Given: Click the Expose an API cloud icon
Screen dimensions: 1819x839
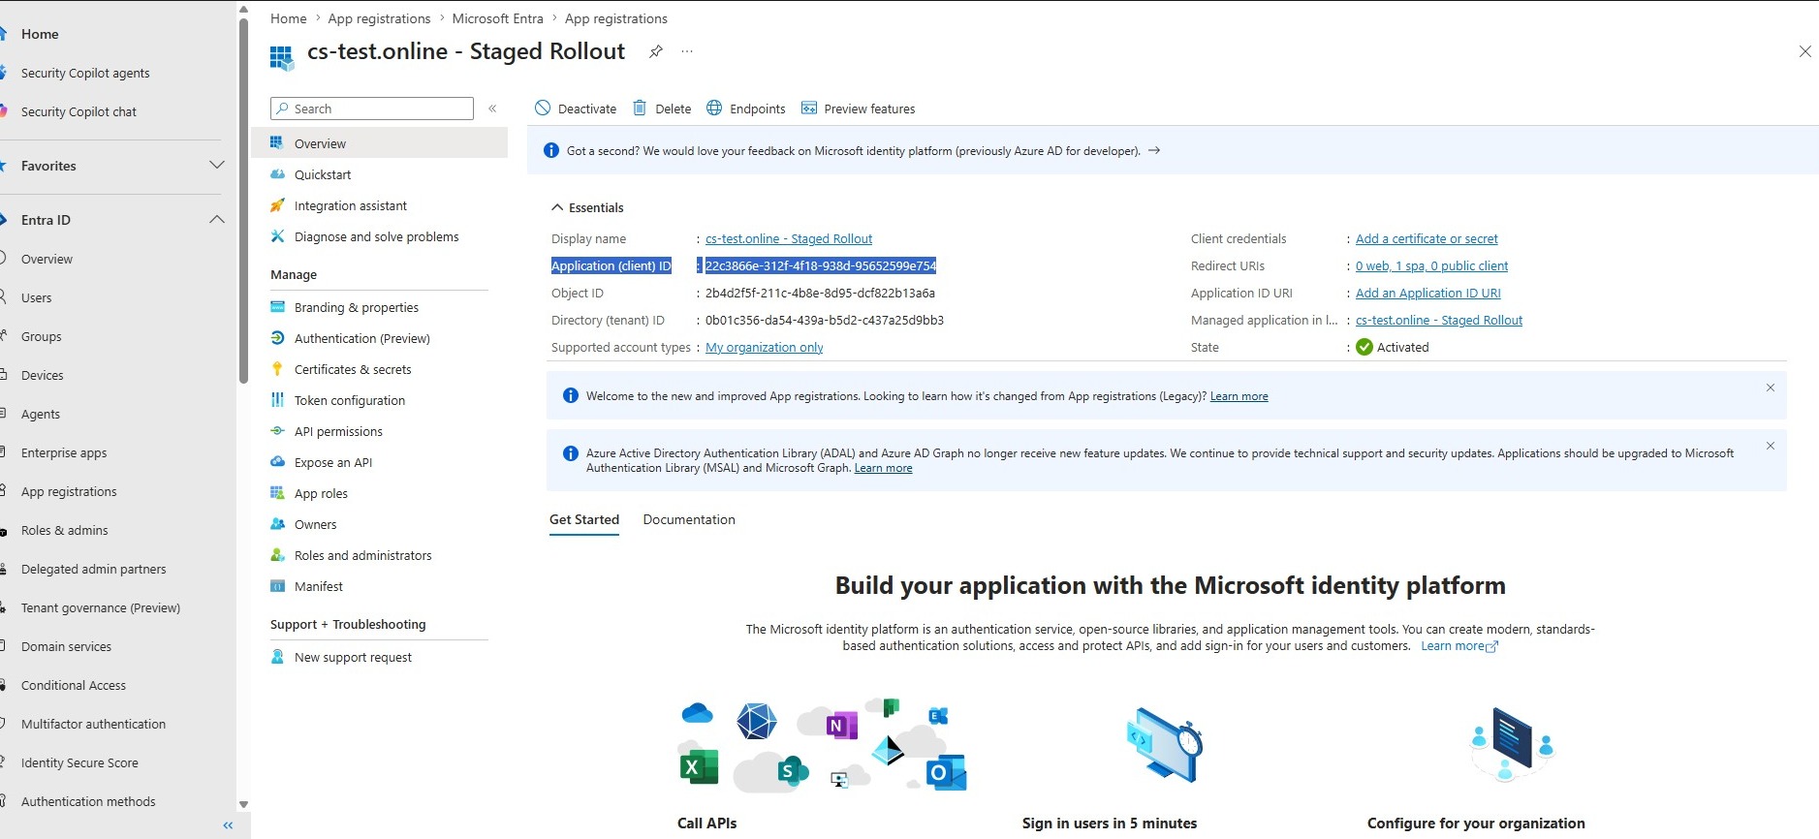Looking at the screenshot, I should [277, 462].
